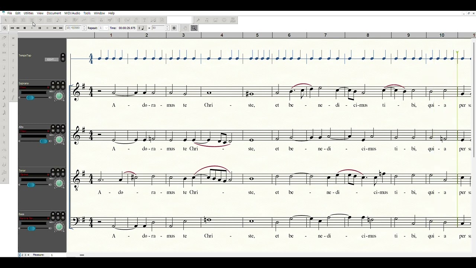Screen dimensions: 476x268
Task: Select the Chord CM7 tool
Action: pos(127,20)
